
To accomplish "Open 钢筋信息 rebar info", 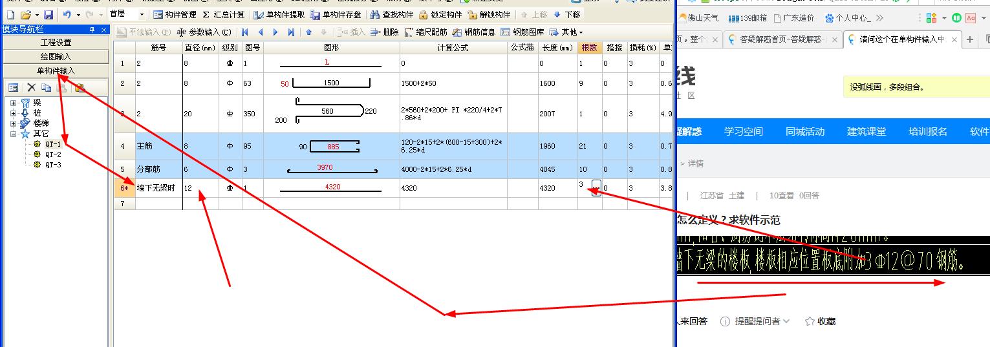I will click(474, 32).
